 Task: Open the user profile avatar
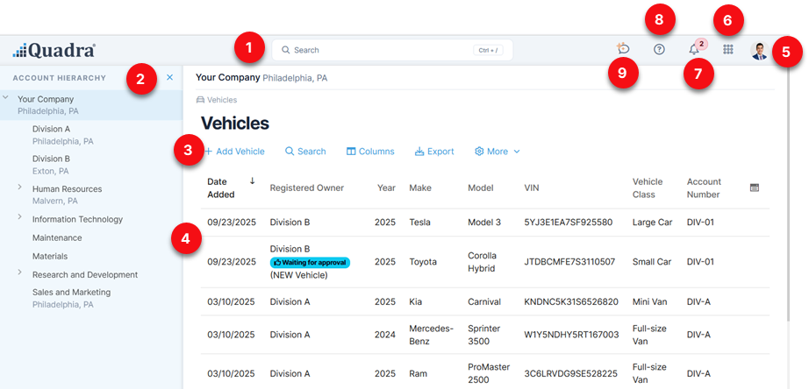[x=759, y=51]
